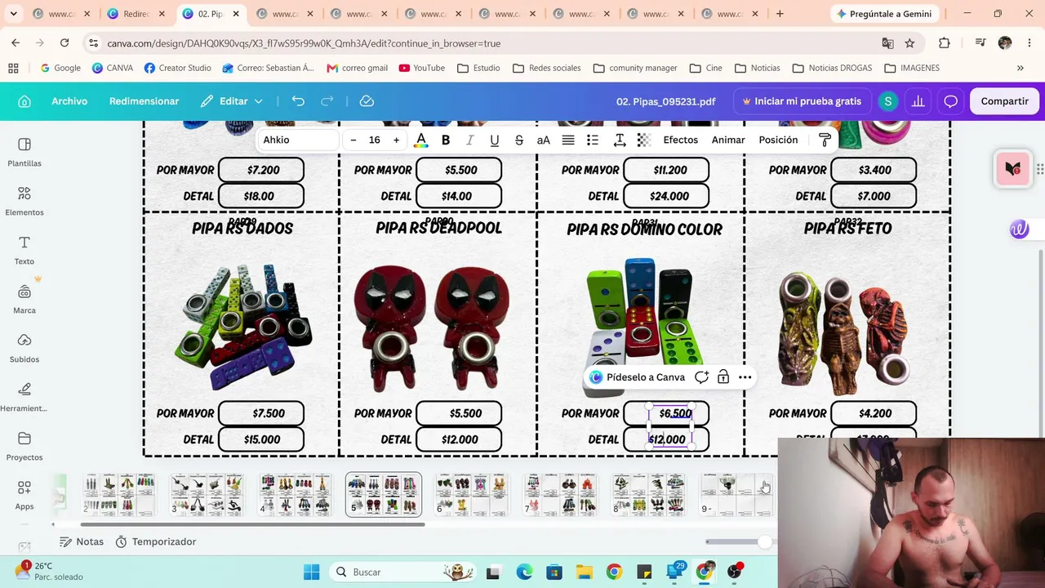Decrease font size with minus
Viewport: 1045px width, 588px height.
tap(354, 140)
